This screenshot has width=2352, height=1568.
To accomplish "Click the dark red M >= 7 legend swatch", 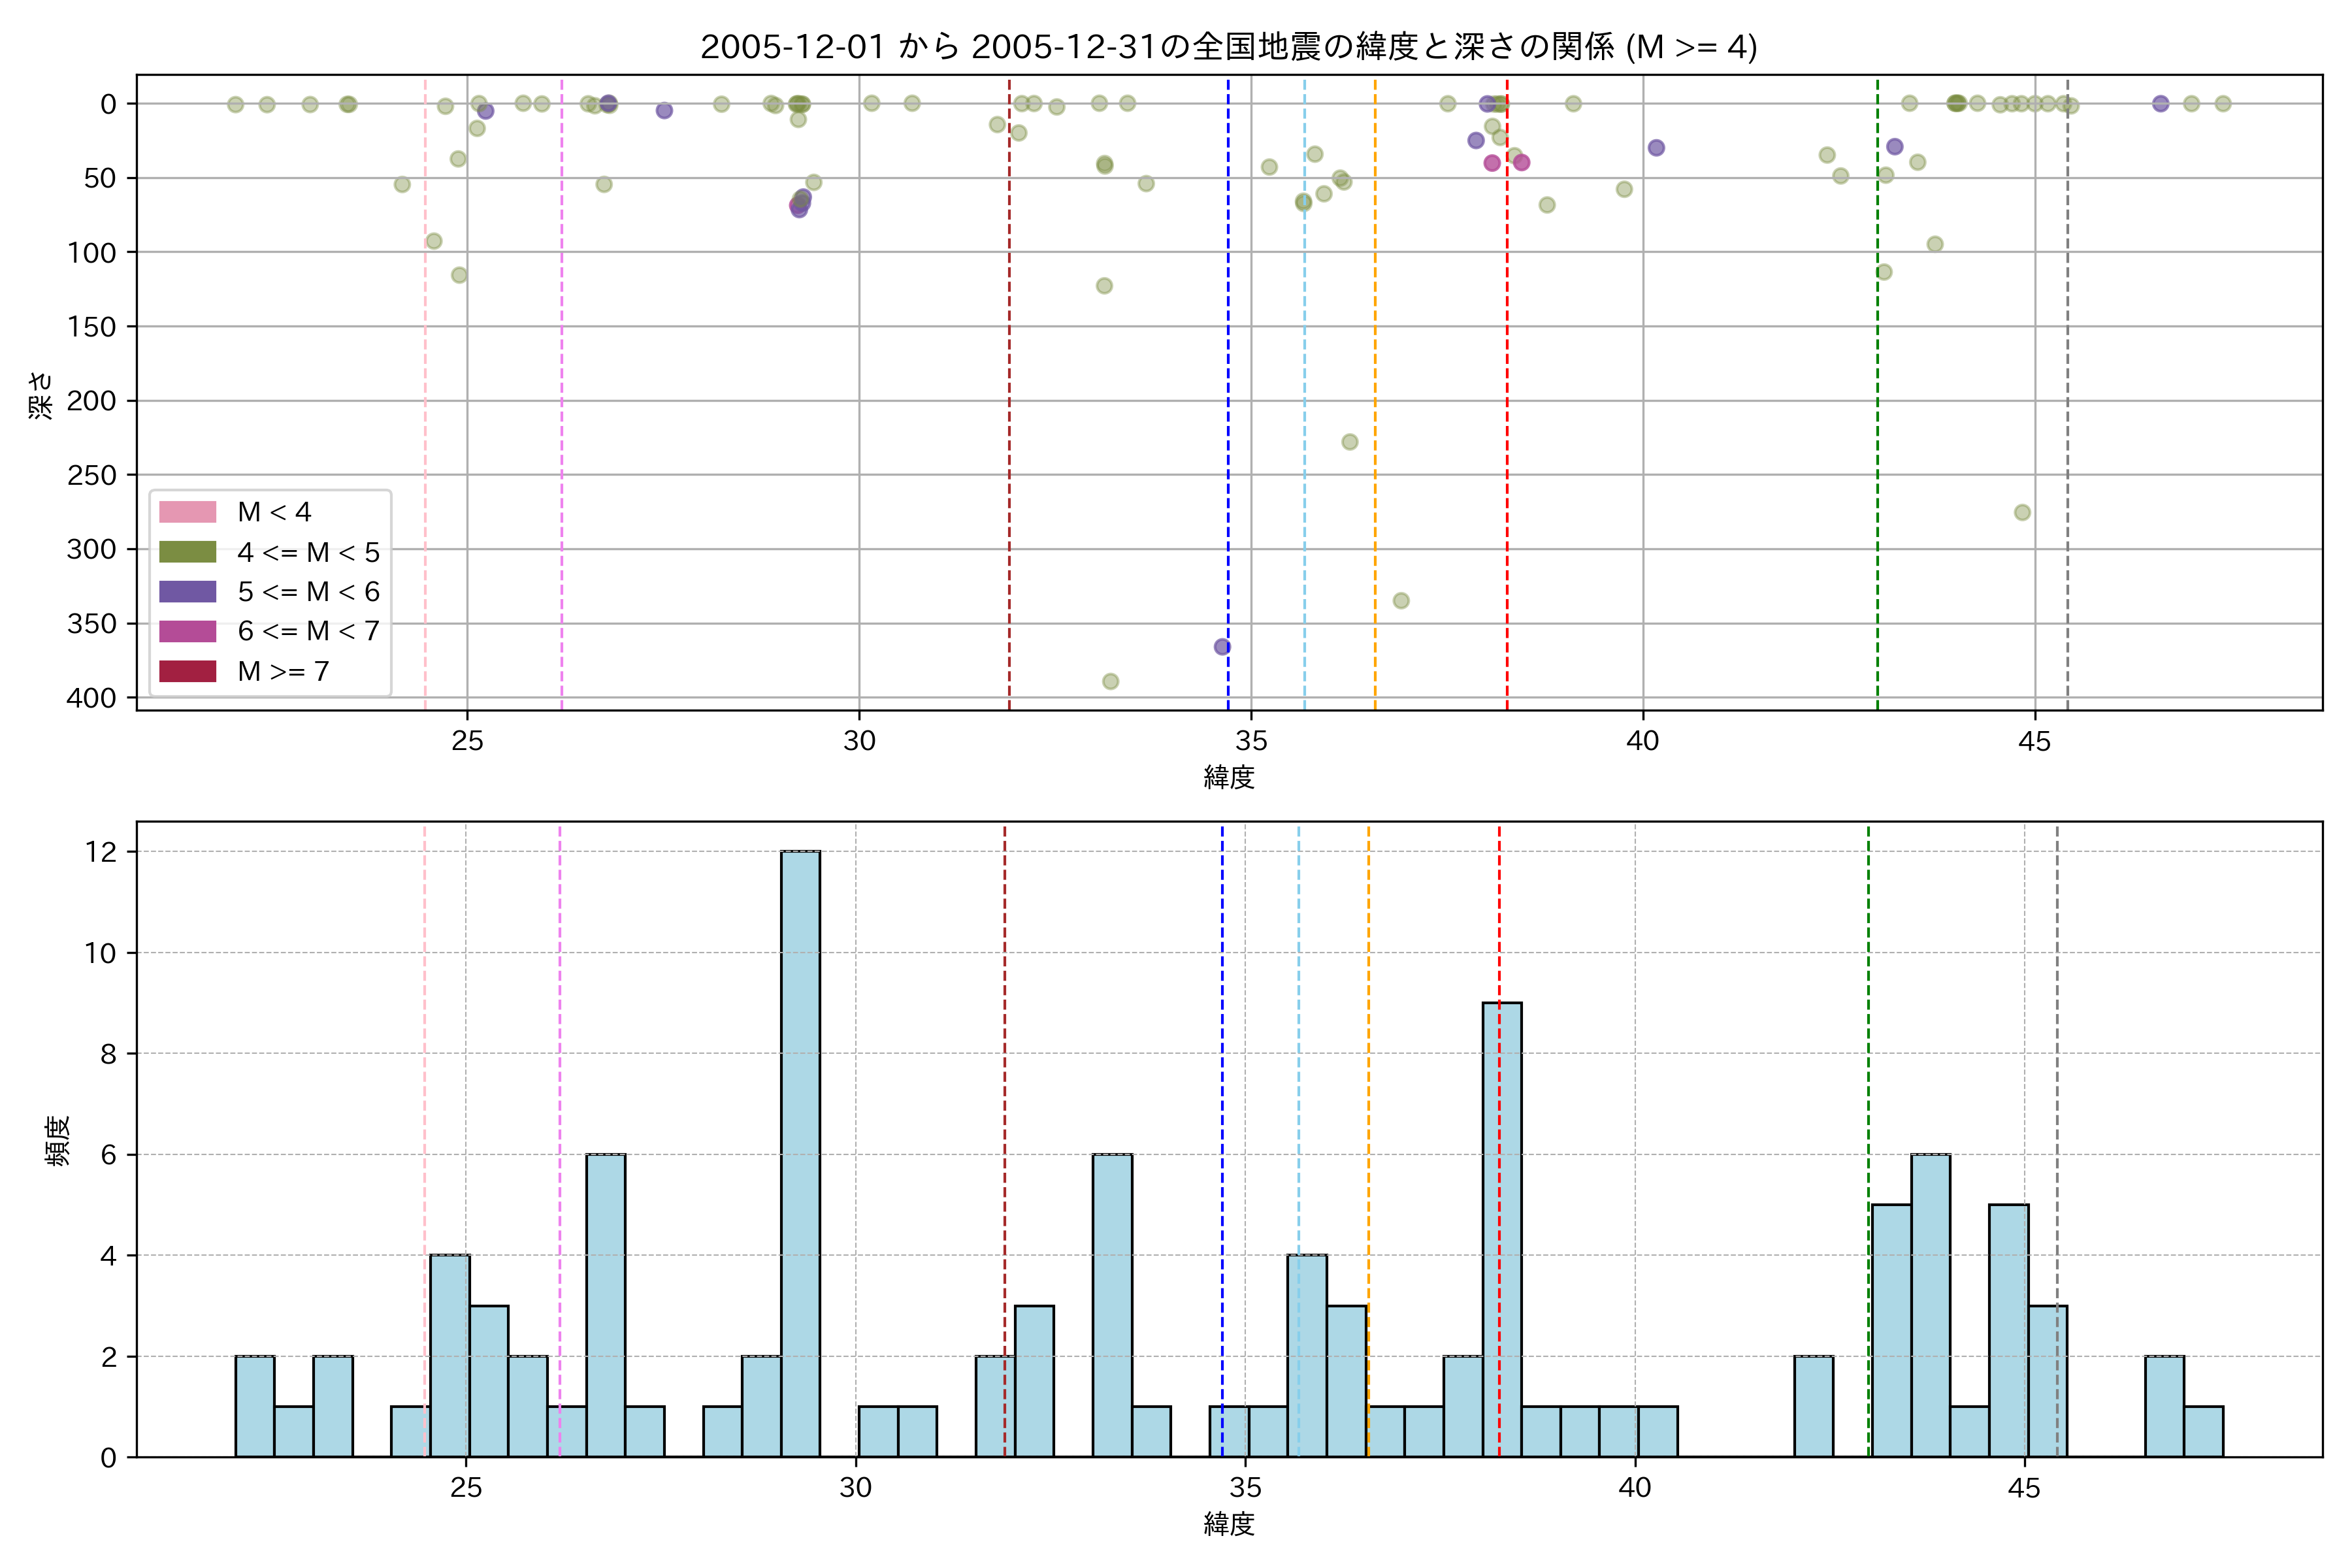I will 187,671.
